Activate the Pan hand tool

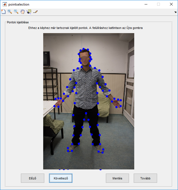pyautogui.click(x=23, y=12)
